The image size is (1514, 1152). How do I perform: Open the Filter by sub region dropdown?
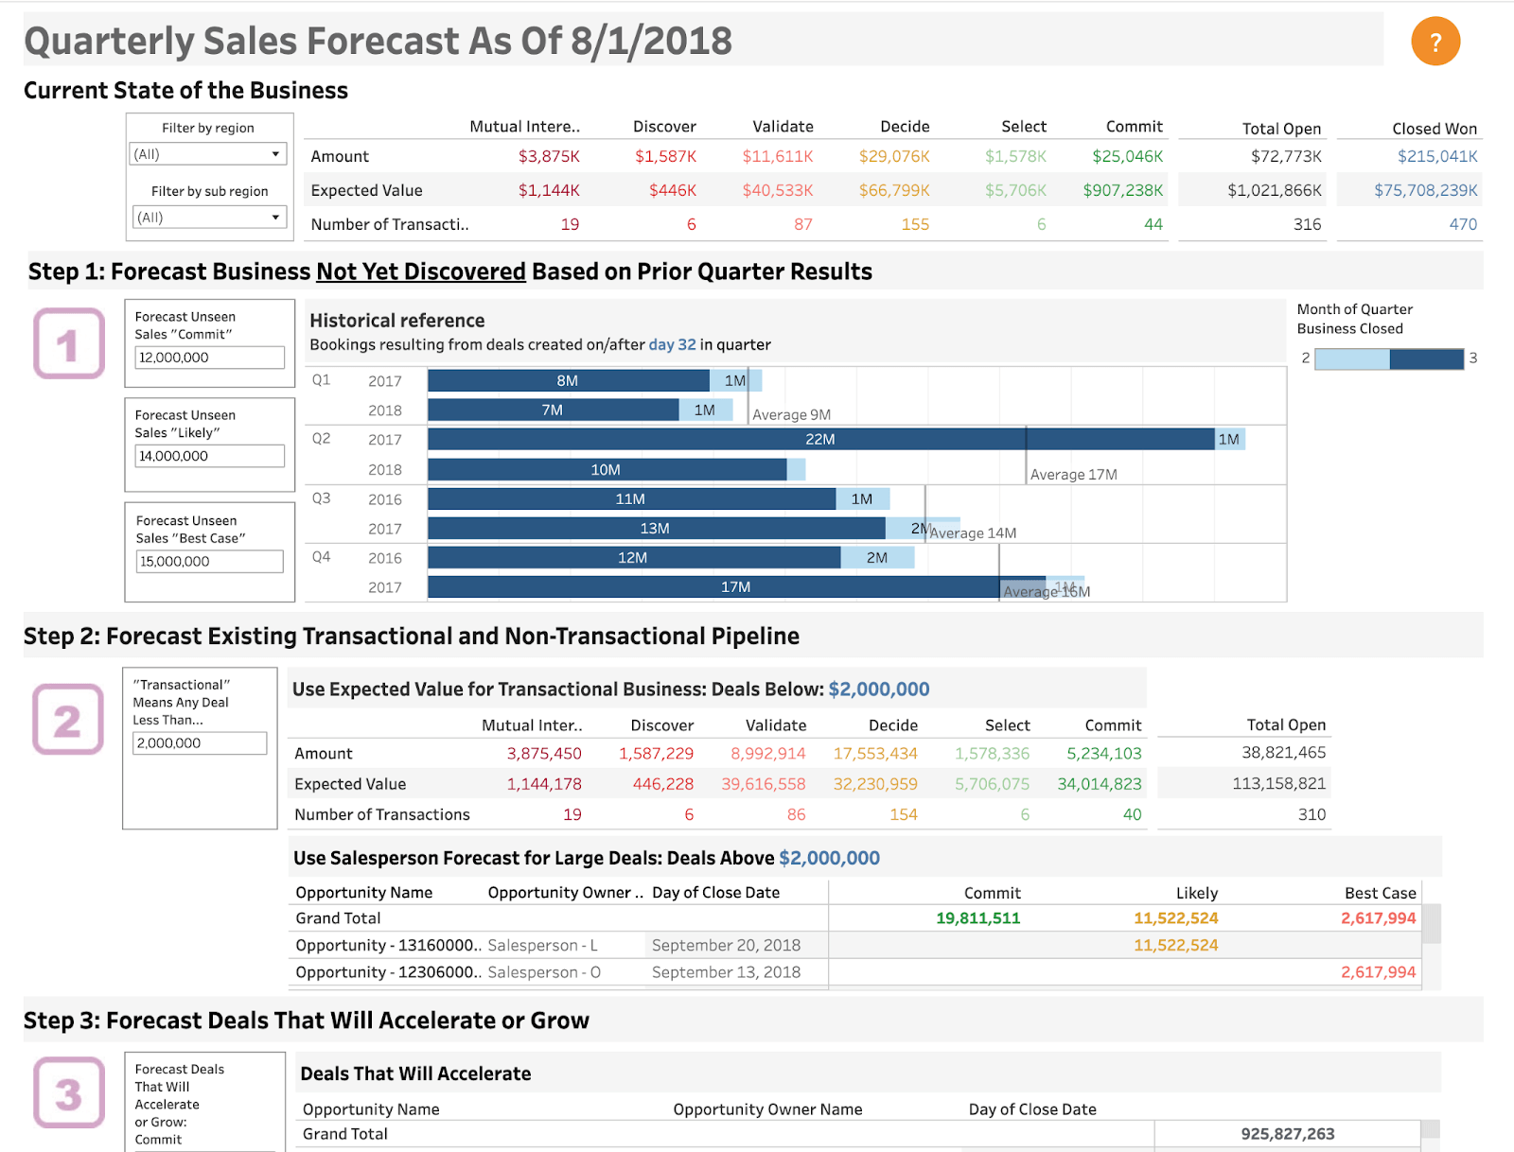(208, 217)
